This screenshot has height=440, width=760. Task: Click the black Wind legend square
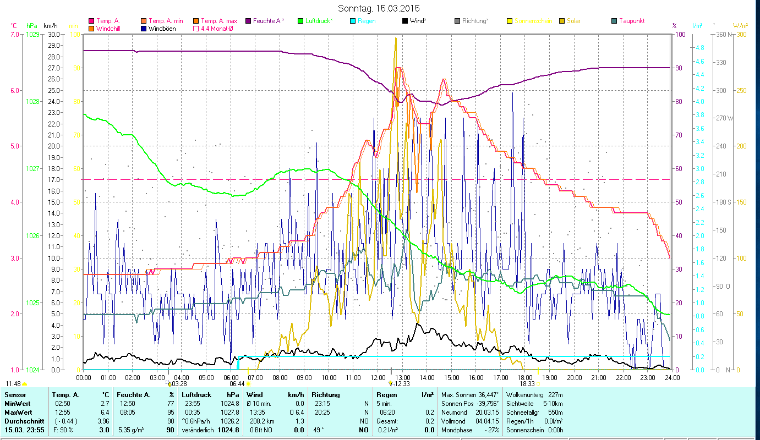(405, 21)
